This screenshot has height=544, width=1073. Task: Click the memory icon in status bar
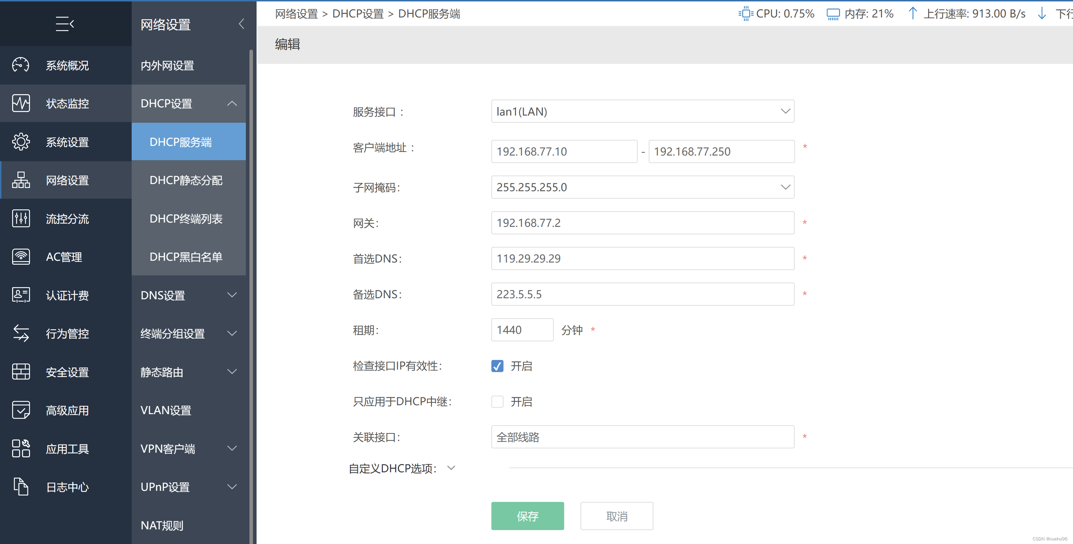(x=833, y=14)
